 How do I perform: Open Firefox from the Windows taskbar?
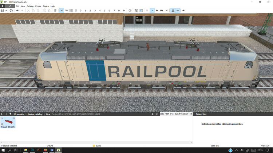[45, 150]
